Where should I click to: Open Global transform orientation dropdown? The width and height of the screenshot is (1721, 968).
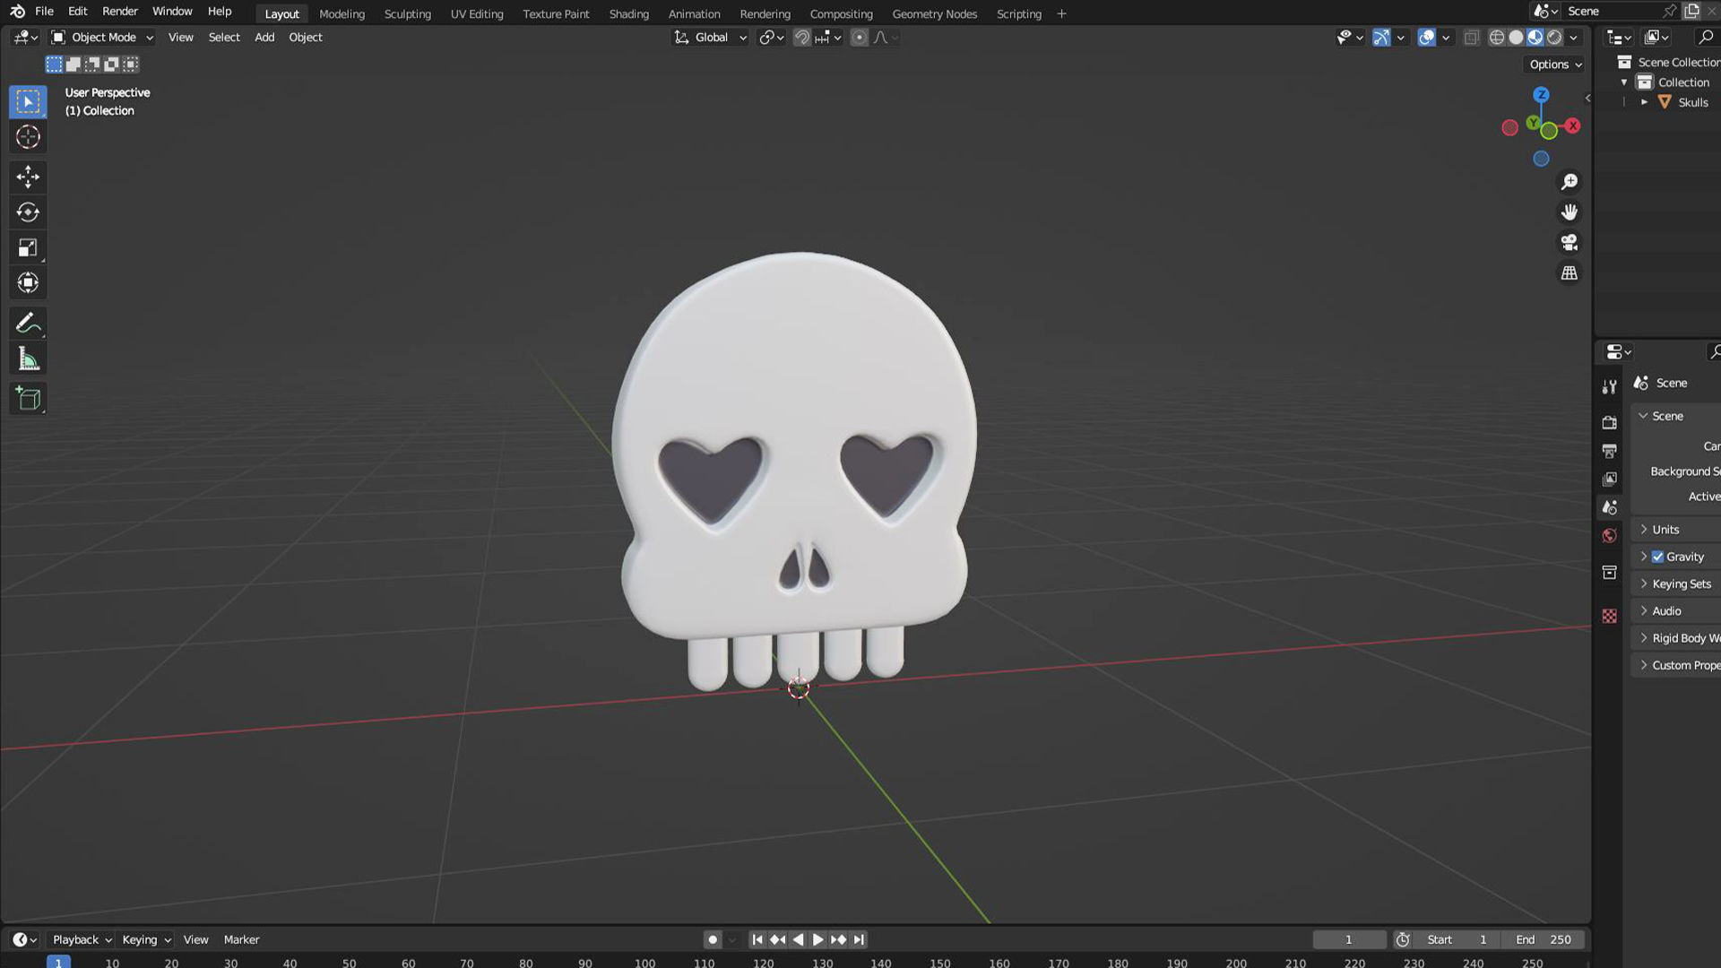pyautogui.click(x=711, y=38)
